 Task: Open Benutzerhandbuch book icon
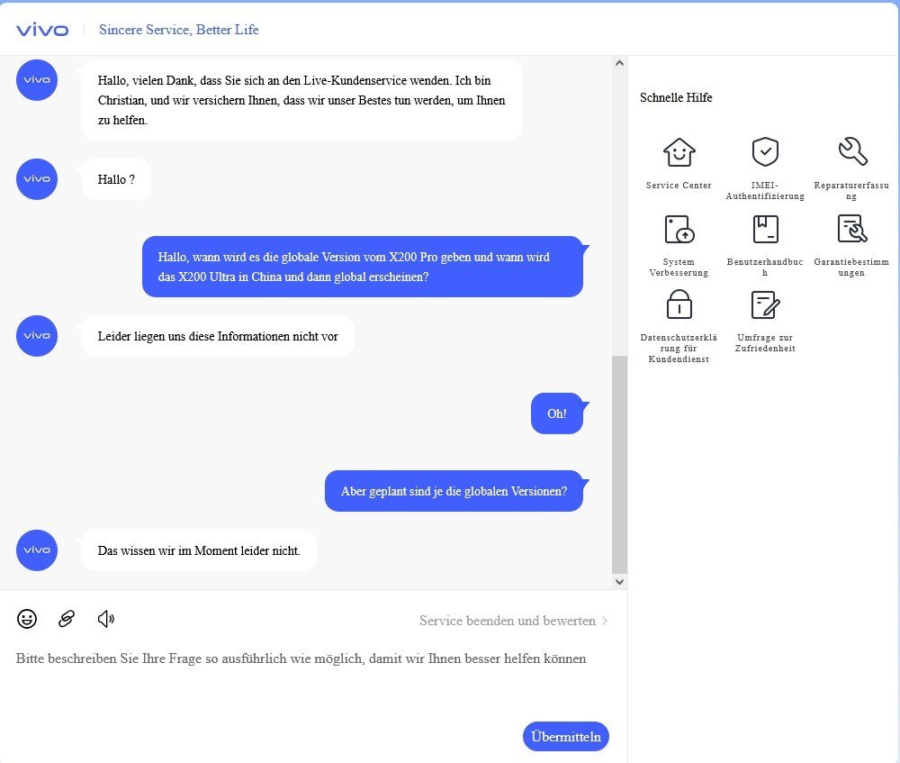point(765,229)
